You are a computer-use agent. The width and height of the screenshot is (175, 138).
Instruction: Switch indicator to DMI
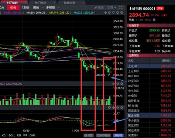[32, 135]
